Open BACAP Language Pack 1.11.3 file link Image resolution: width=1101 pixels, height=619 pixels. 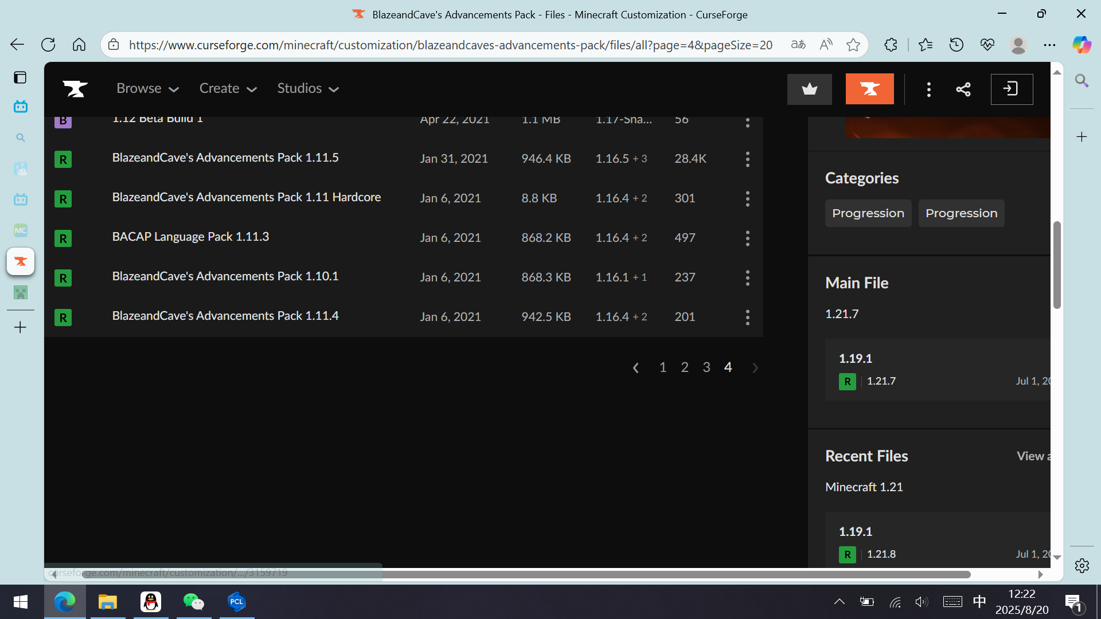point(190,237)
